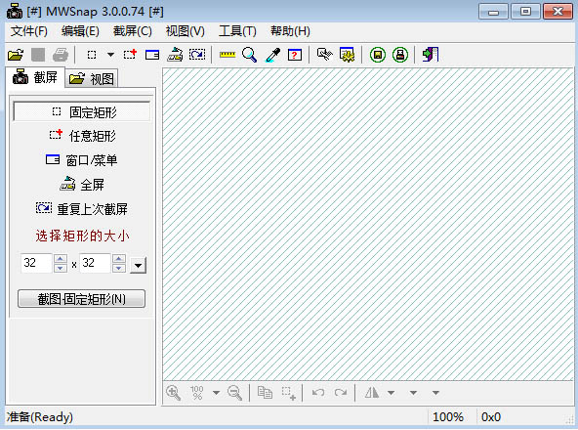Expand zoom level dropdown arrow
The height and width of the screenshot is (430, 578).
[x=217, y=393]
